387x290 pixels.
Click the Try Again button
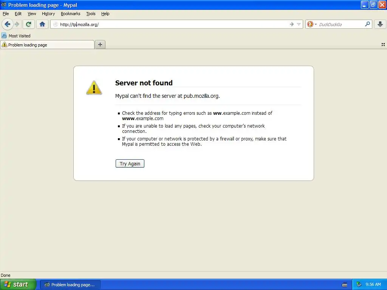(130, 164)
